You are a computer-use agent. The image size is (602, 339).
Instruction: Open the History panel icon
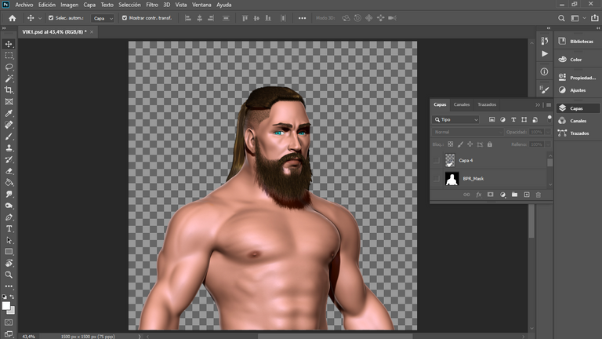pyautogui.click(x=545, y=41)
